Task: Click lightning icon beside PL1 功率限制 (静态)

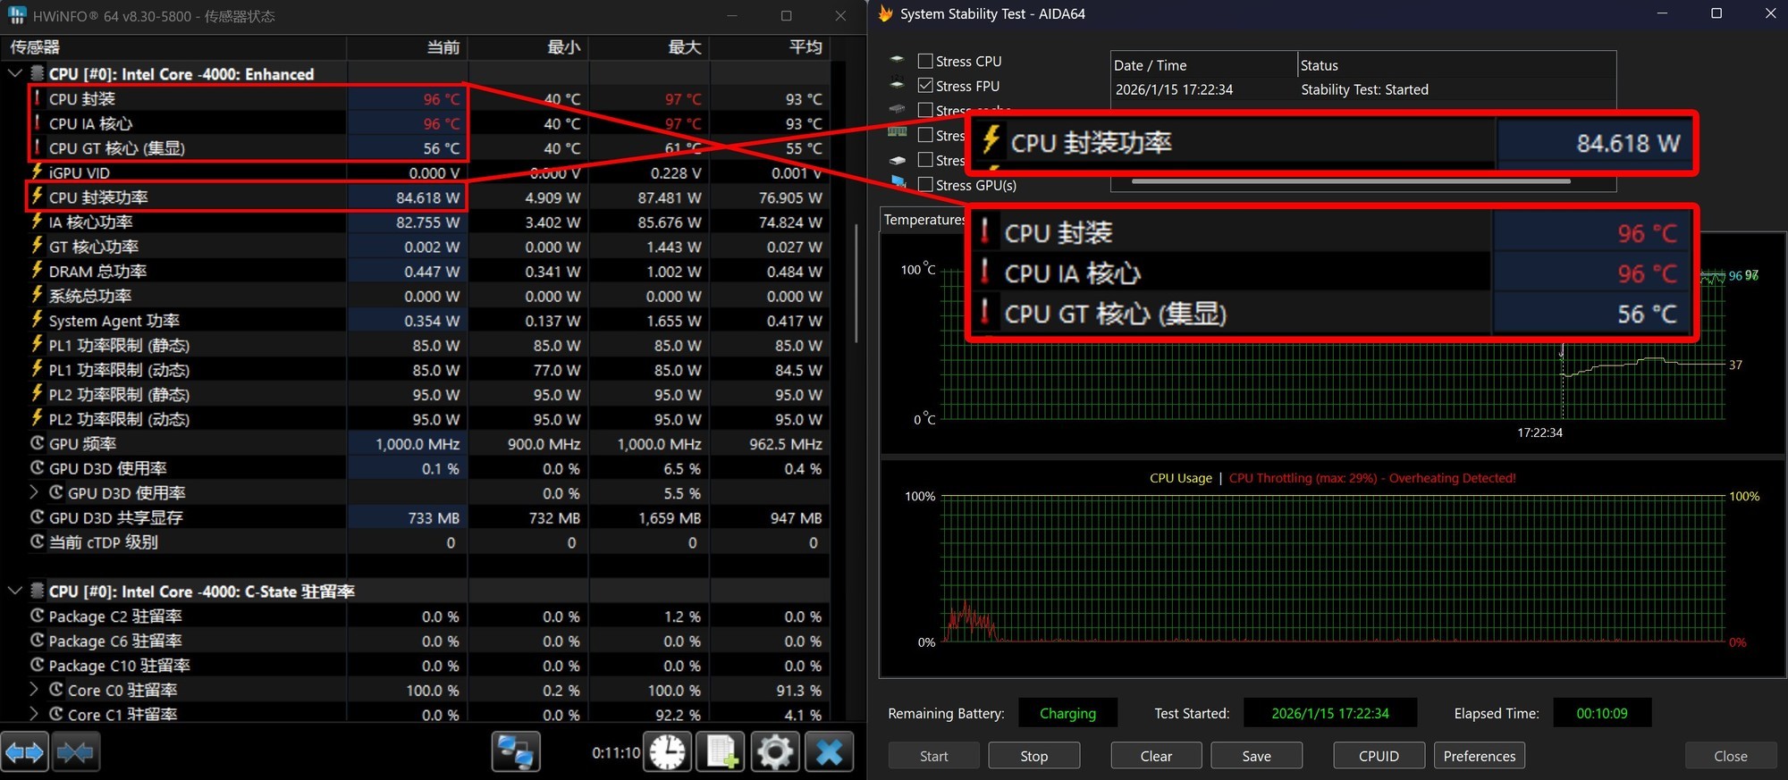Action: coord(37,344)
